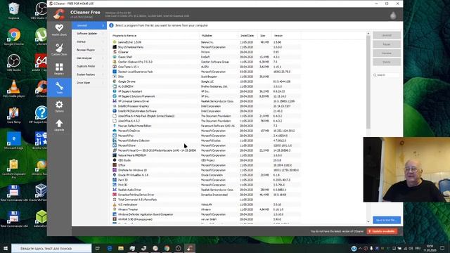Click the Repair button

pyautogui.click(x=387, y=44)
